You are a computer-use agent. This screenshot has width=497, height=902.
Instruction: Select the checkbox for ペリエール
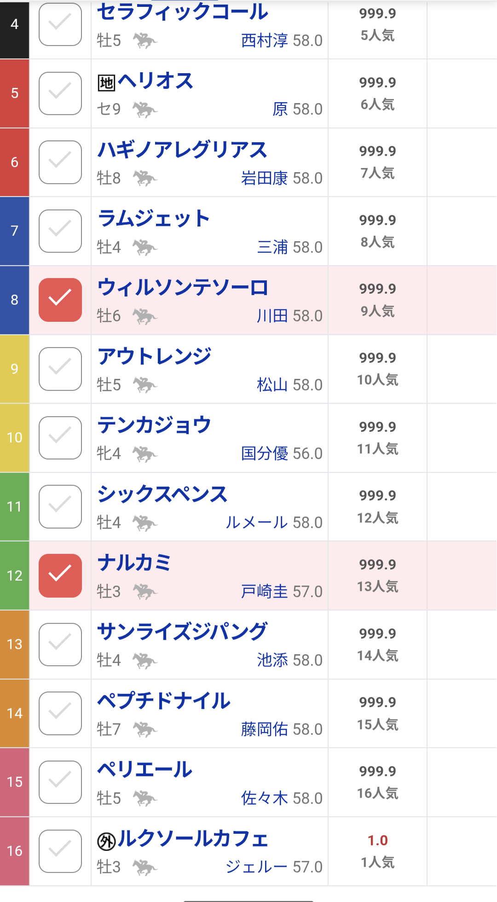coord(60,782)
